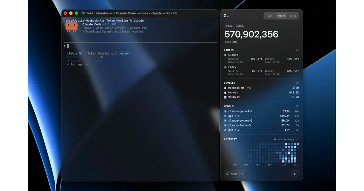Click the chart icon beside 94 active days
The height and width of the screenshot is (191, 364).
pyautogui.click(x=297, y=139)
